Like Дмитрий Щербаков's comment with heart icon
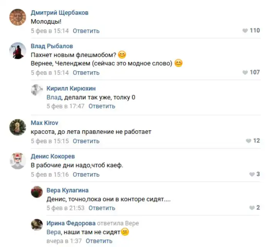The image size is (270, 247). [x=245, y=30]
